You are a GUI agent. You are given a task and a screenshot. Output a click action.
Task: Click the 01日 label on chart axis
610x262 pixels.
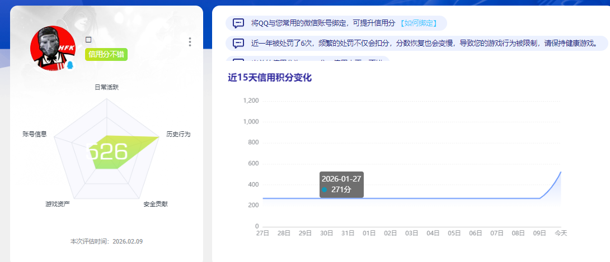[369, 234]
